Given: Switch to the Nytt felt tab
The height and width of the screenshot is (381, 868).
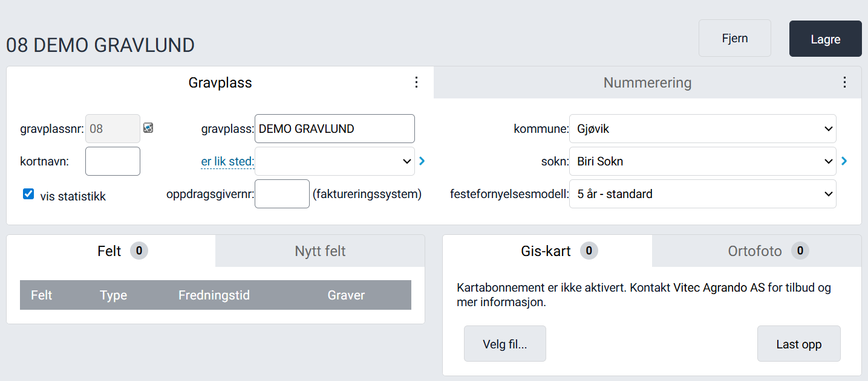Looking at the screenshot, I should (319, 251).
